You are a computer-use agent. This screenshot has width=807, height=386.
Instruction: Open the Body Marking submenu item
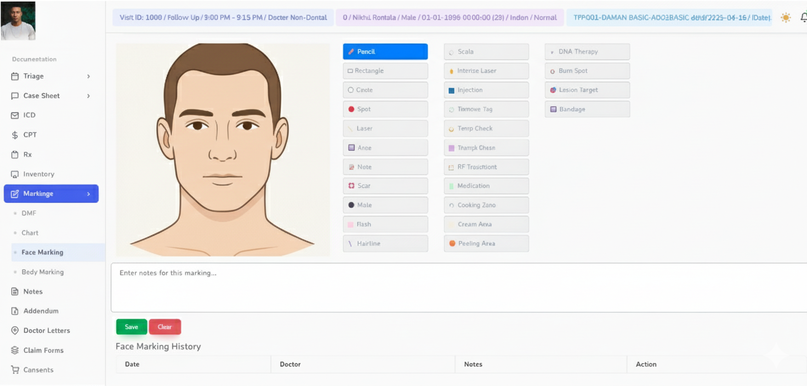[x=42, y=272]
